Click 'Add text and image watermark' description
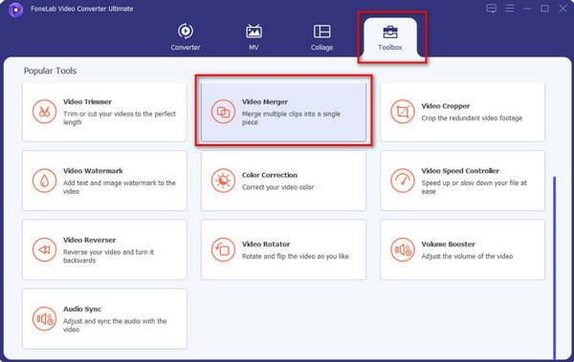 click(120, 187)
